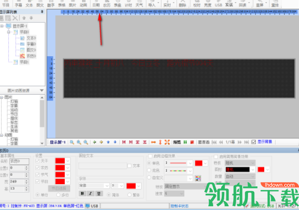Select the 炫色 border radio option
This screenshot has height=210, width=299.
[149, 170]
